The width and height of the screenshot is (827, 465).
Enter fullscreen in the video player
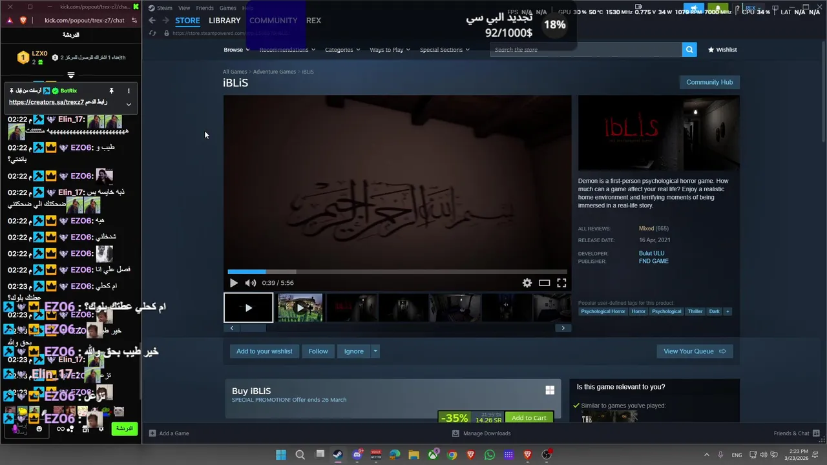561,283
